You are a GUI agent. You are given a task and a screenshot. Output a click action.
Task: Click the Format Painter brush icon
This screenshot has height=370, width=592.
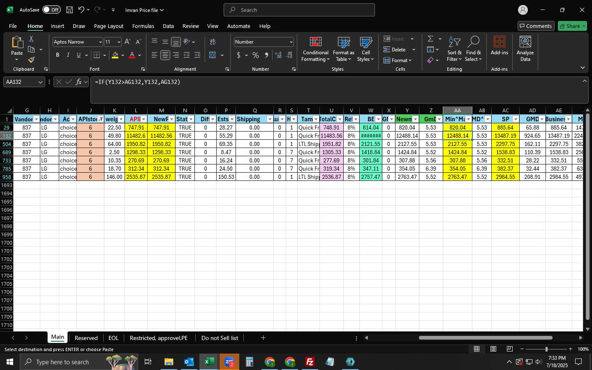[31, 60]
